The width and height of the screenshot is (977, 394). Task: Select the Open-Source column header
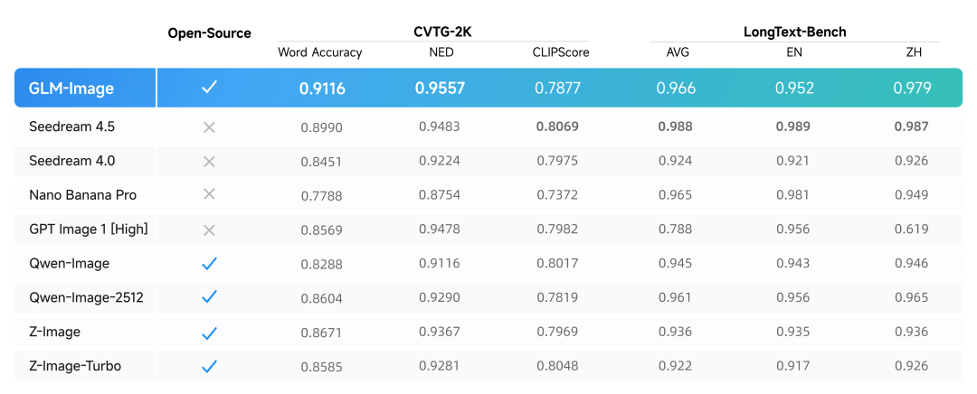pyautogui.click(x=209, y=33)
